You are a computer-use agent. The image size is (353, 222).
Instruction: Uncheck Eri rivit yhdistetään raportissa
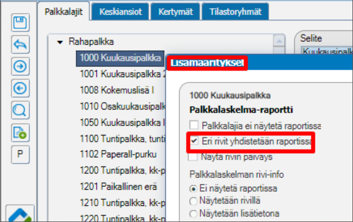coord(194,142)
